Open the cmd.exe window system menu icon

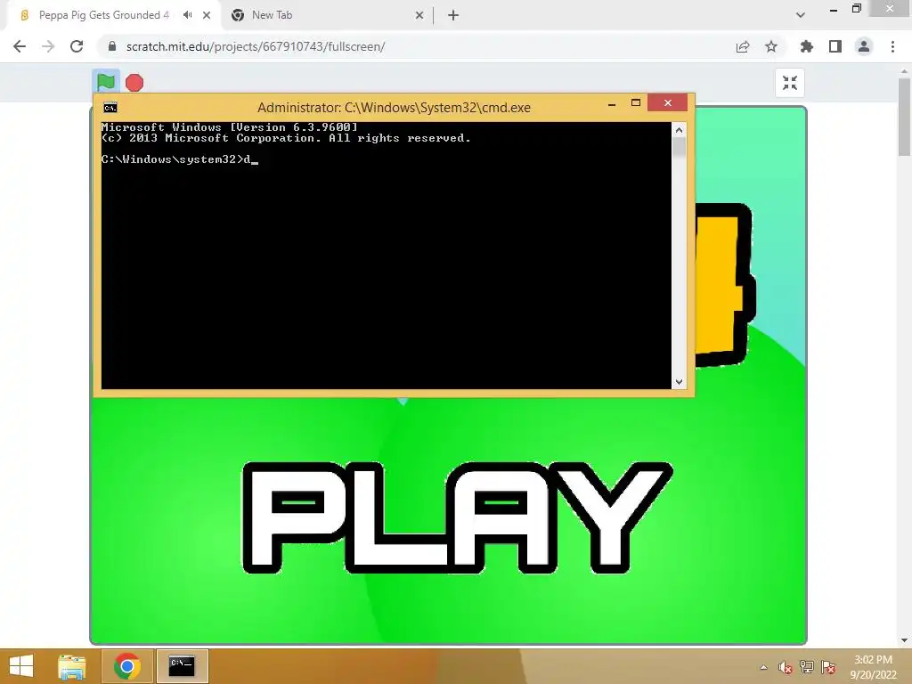click(110, 108)
